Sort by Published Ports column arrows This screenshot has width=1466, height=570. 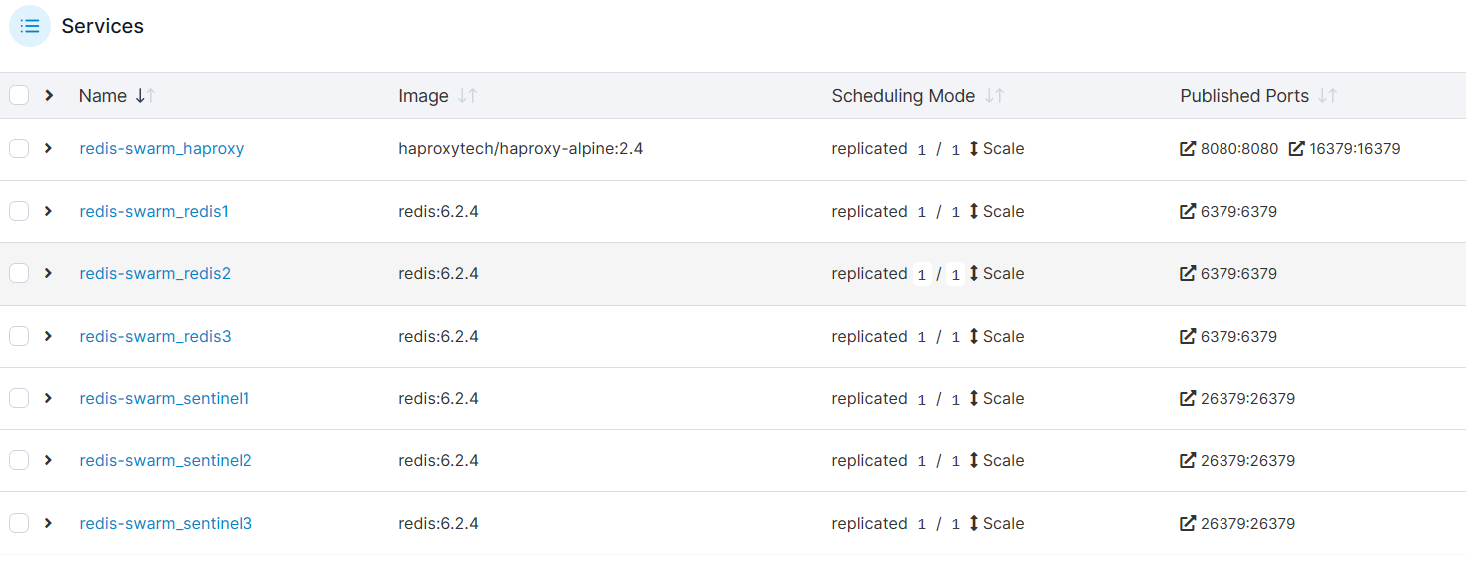(x=1327, y=96)
